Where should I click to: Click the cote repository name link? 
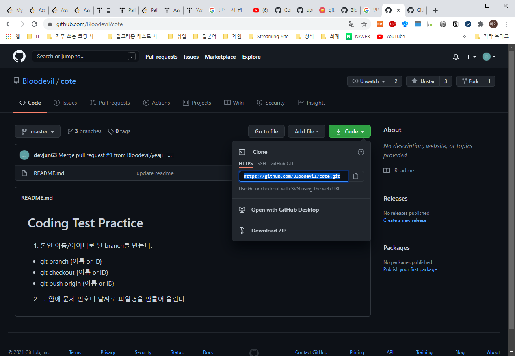68,81
